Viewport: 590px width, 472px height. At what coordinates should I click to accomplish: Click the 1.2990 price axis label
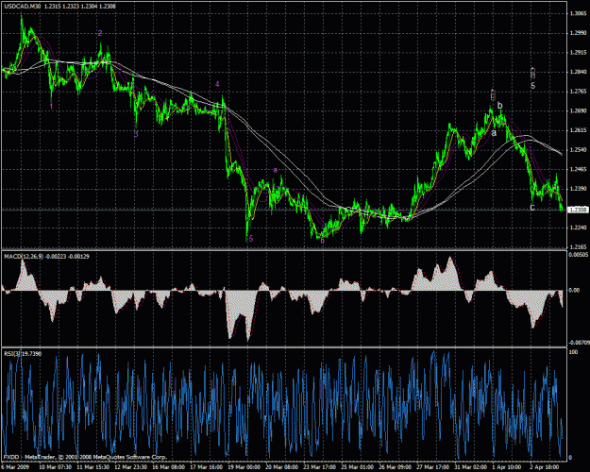(x=578, y=33)
